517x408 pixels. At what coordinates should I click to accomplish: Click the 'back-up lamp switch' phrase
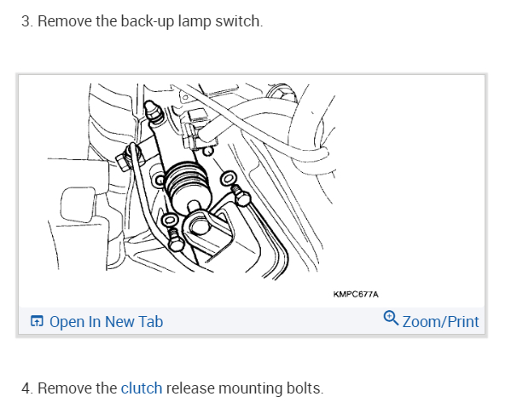click(x=192, y=21)
